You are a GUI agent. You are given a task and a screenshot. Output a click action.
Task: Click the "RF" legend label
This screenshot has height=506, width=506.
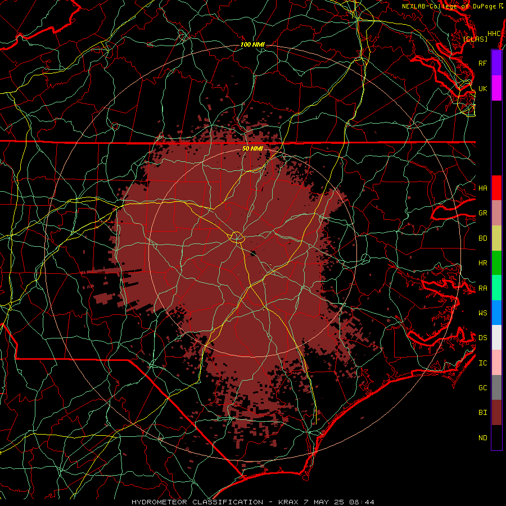click(x=483, y=63)
